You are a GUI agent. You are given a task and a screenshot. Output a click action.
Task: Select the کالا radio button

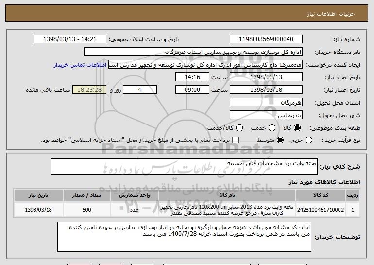(x=297, y=128)
